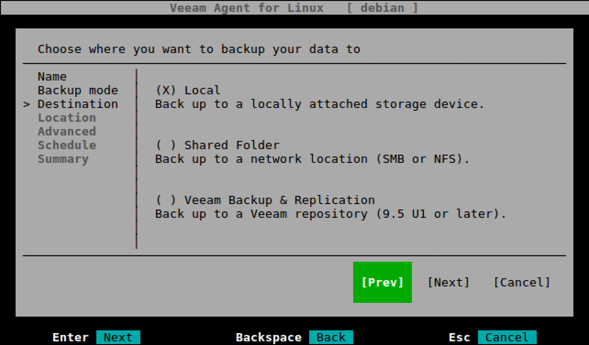The width and height of the screenshot is (589, 345).
Task: Open the Backup mode wizard step
Action: pyautogui.click(x=78, y=90)
